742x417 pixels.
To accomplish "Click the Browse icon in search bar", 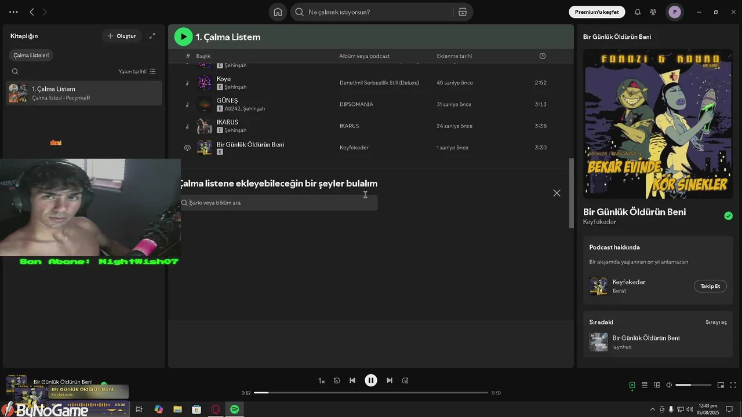I will pos(463,12).
